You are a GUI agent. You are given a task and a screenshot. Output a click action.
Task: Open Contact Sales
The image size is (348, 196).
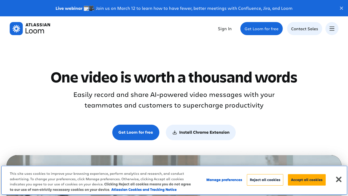click(304, 29)
